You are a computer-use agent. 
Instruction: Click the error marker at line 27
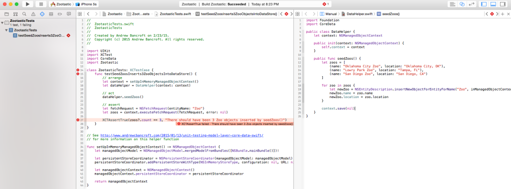tap(78, 120)
